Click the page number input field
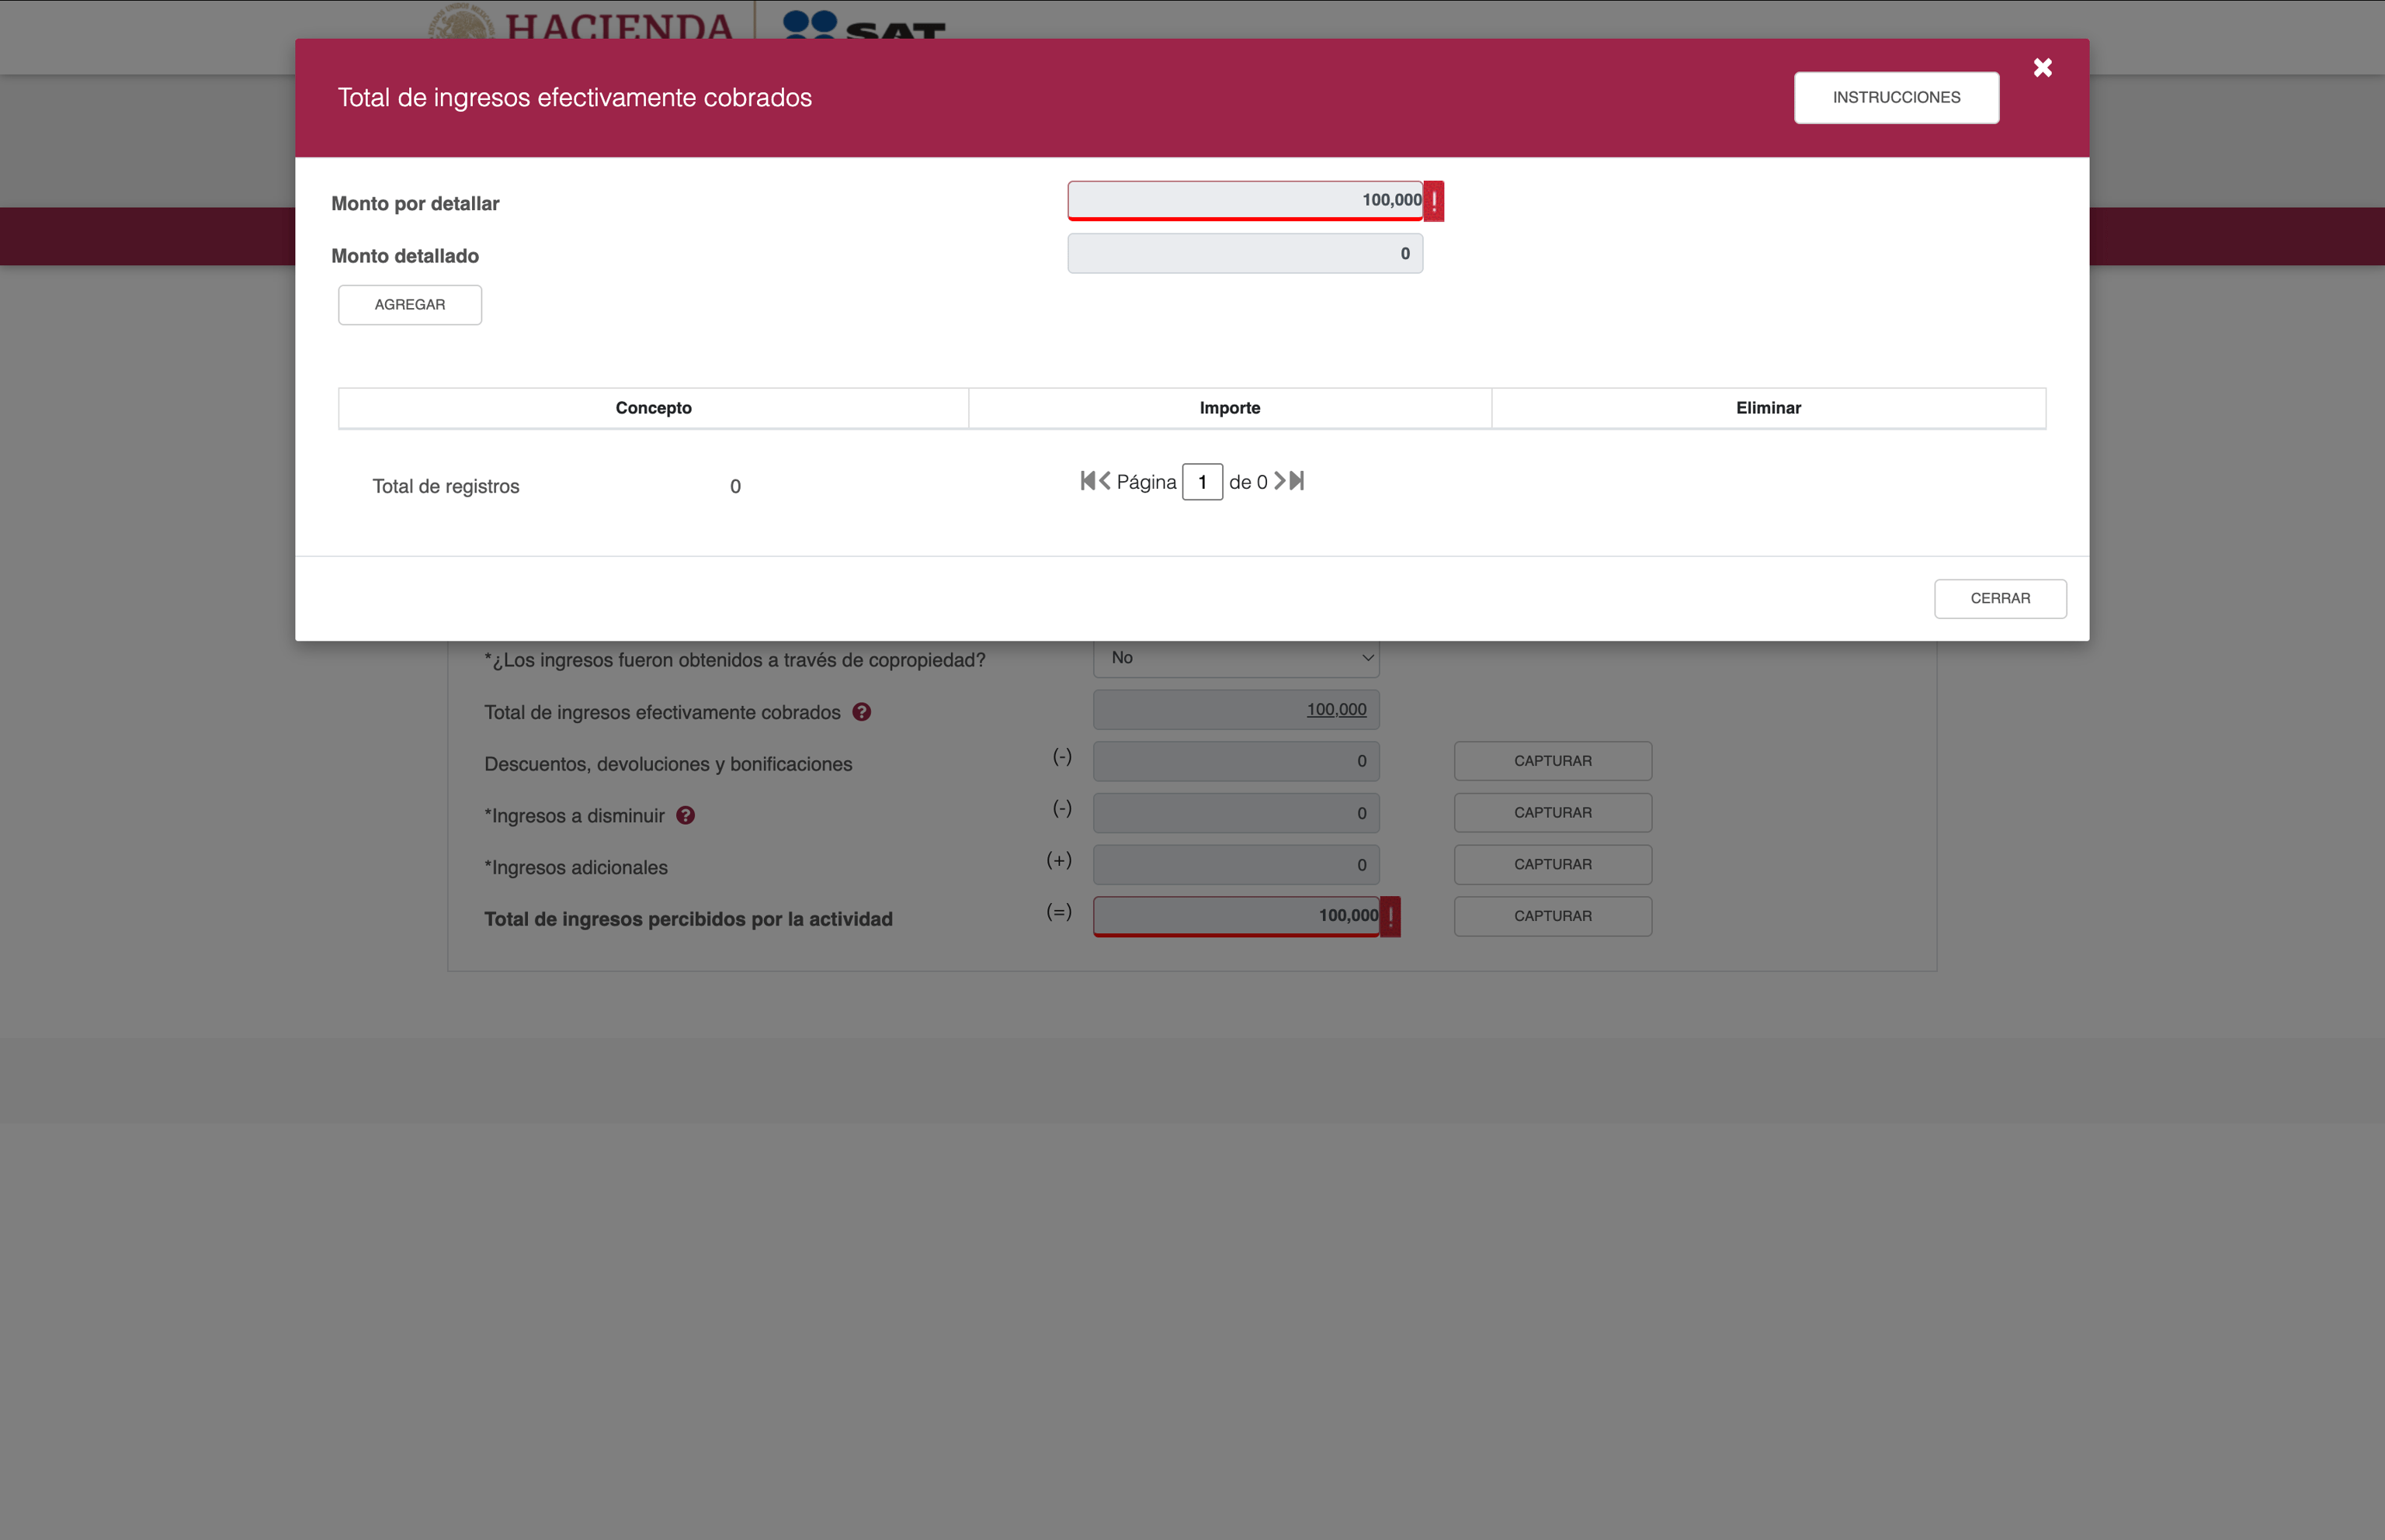 click(x=1202, y=482)
